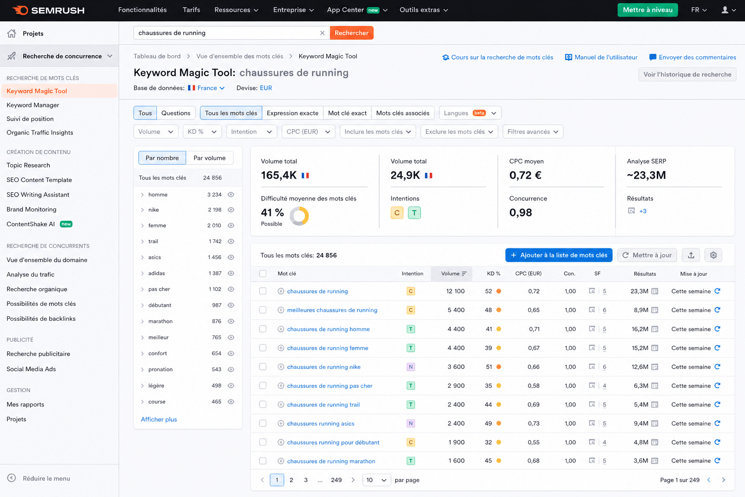Screen dimensions: 745x497
Task: Expand the trail keyword group
Action: (142, 241)
